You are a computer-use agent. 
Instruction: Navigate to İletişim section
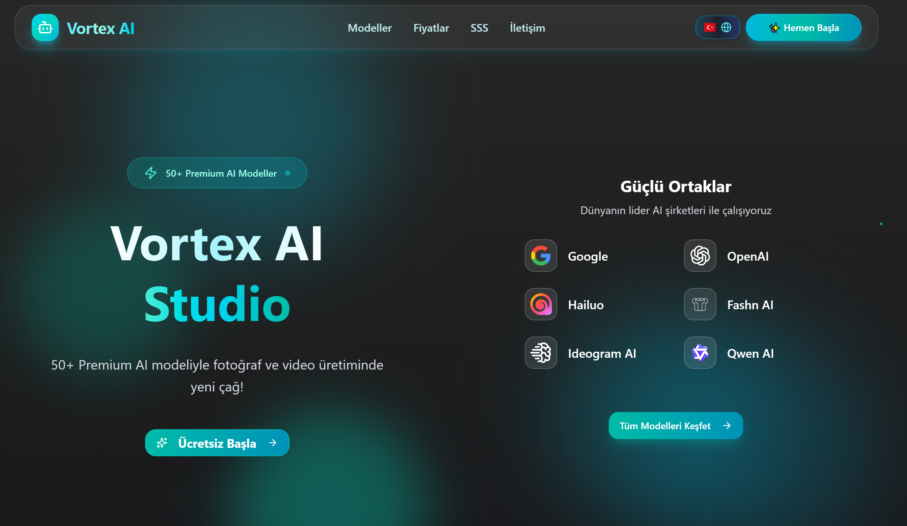pos(527,28)
